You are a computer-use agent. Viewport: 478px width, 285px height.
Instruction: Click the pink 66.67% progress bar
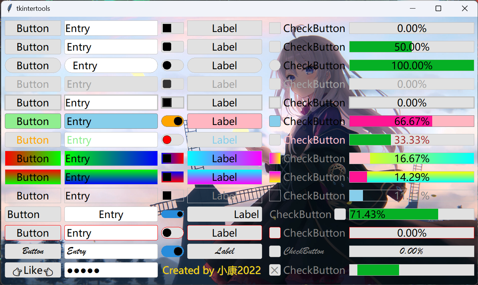coord(412,121)
